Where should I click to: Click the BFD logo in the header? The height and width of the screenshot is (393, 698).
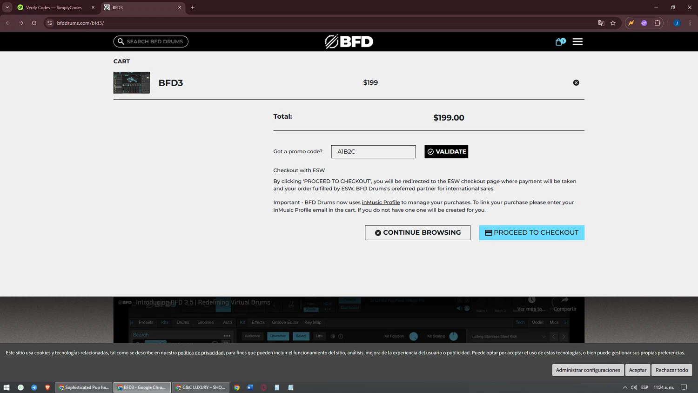[349, 41]
